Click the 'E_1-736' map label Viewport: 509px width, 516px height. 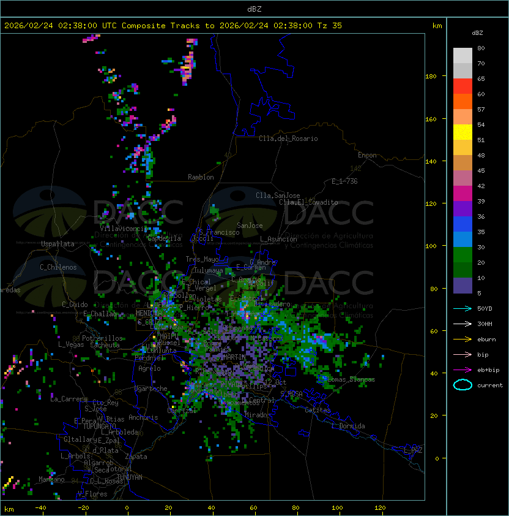(344, 181)
